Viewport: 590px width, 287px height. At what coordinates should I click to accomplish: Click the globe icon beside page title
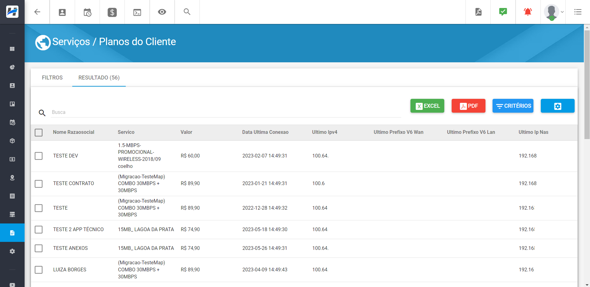(x=43, y=43)
